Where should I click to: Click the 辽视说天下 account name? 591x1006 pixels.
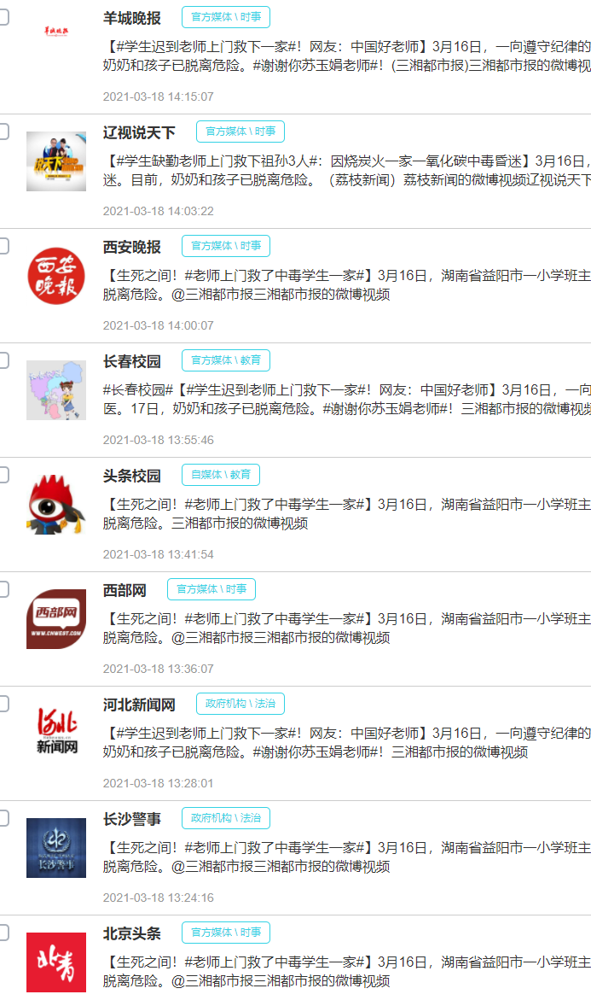pyautogui.click(x=139, y=133)
